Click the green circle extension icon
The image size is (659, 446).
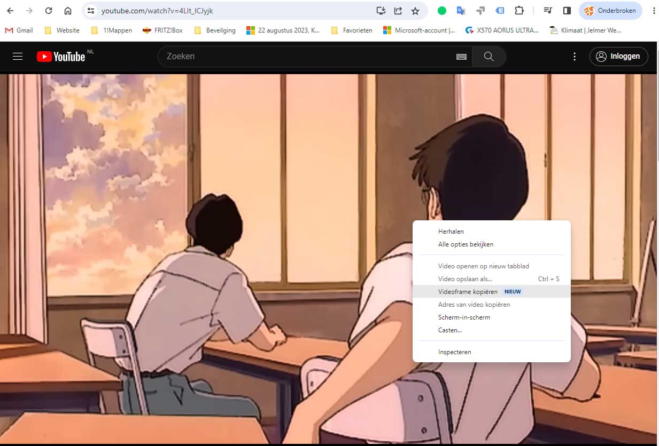pos(442,11)
